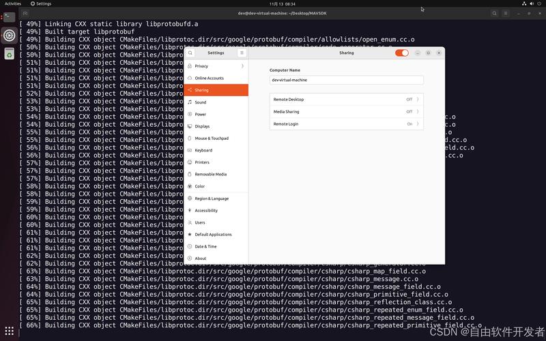The width and height of the screenshot is (546, 341).
Task: Open Displays settings in sidebar
Action: pyautogui.click(x=202, y=126)
